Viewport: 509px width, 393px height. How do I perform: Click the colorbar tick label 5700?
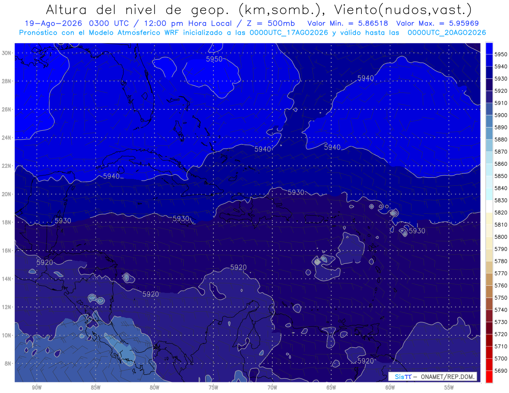(501, 358)
